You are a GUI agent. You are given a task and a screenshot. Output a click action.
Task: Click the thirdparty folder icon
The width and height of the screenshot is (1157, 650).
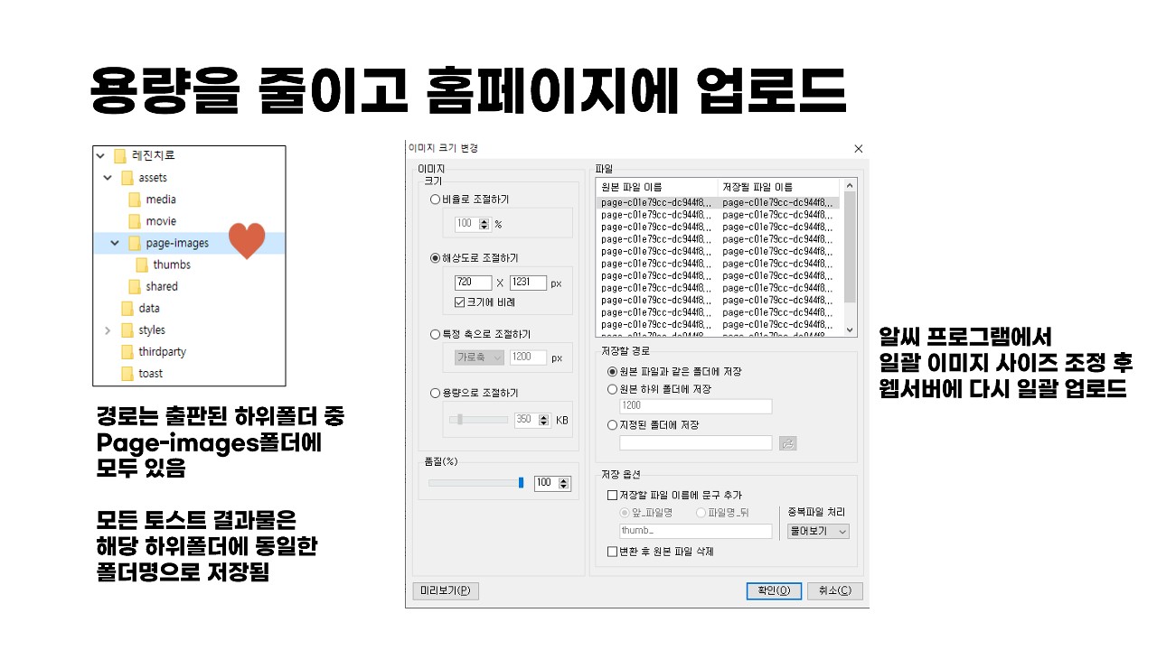tap(127, 351)
